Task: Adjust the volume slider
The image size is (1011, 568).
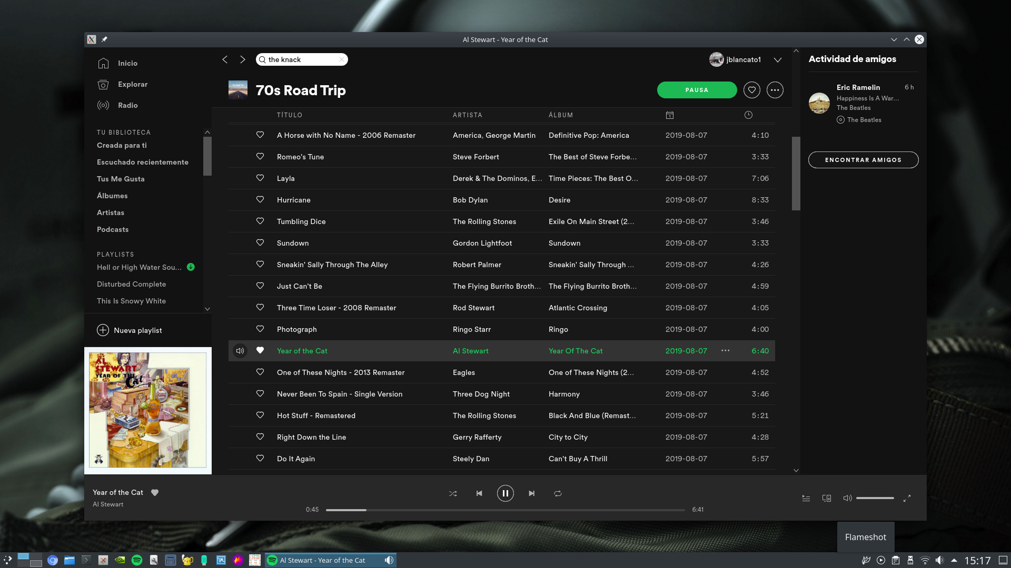Action: coord(875,498)
